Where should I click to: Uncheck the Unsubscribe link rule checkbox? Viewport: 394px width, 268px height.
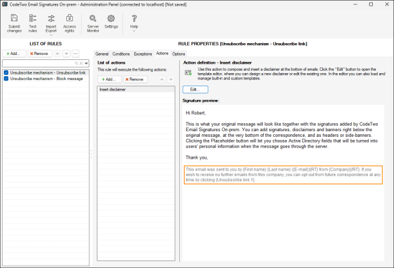click(x=6, y=72)
